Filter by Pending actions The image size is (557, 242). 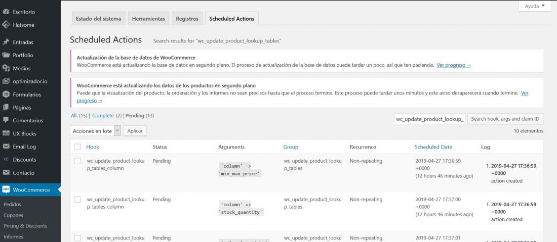pyautogui.click(x=135, y=116)
